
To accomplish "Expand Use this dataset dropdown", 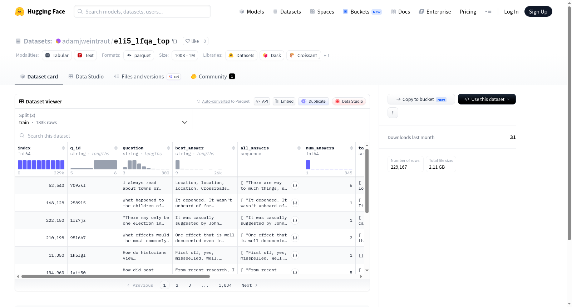I will (x=487, y=99).
